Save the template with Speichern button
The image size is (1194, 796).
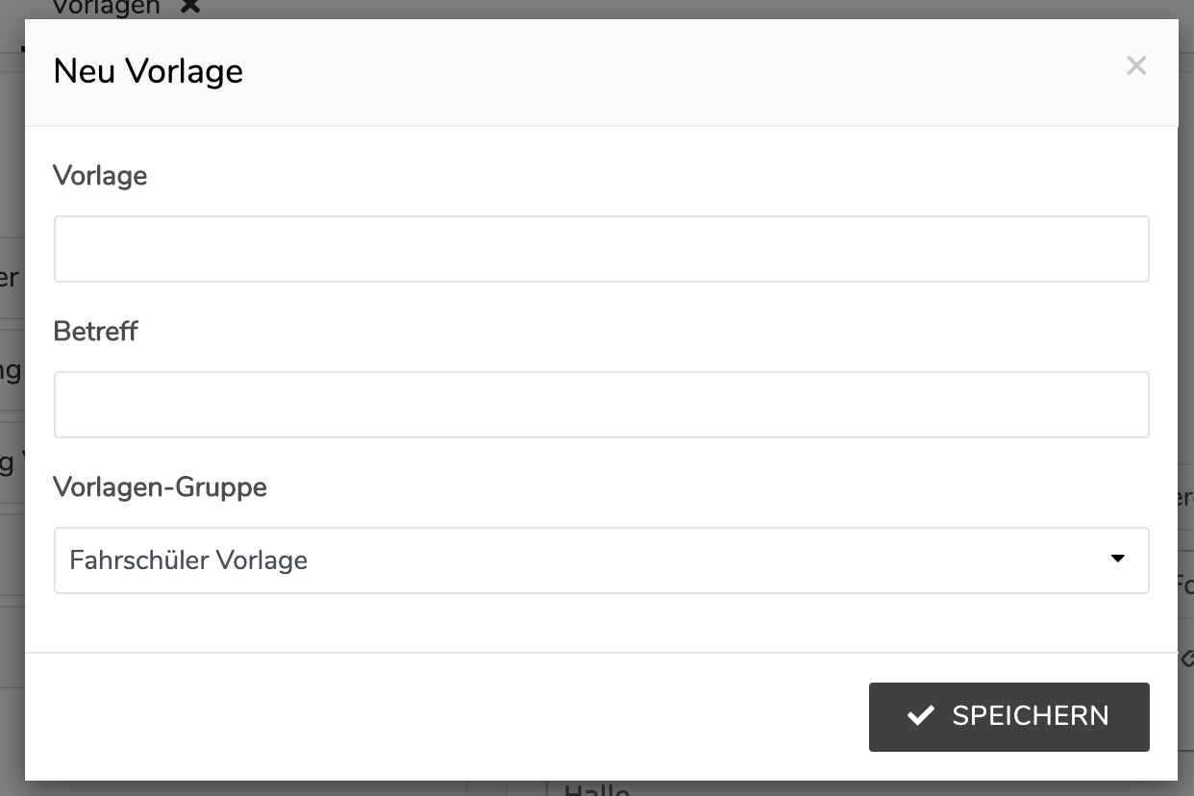[x=1008, y=716]
